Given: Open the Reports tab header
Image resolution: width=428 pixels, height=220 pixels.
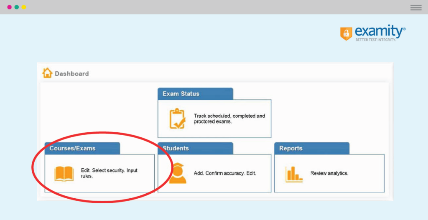Looking at the screenshot, I should (x=312, y=148).
